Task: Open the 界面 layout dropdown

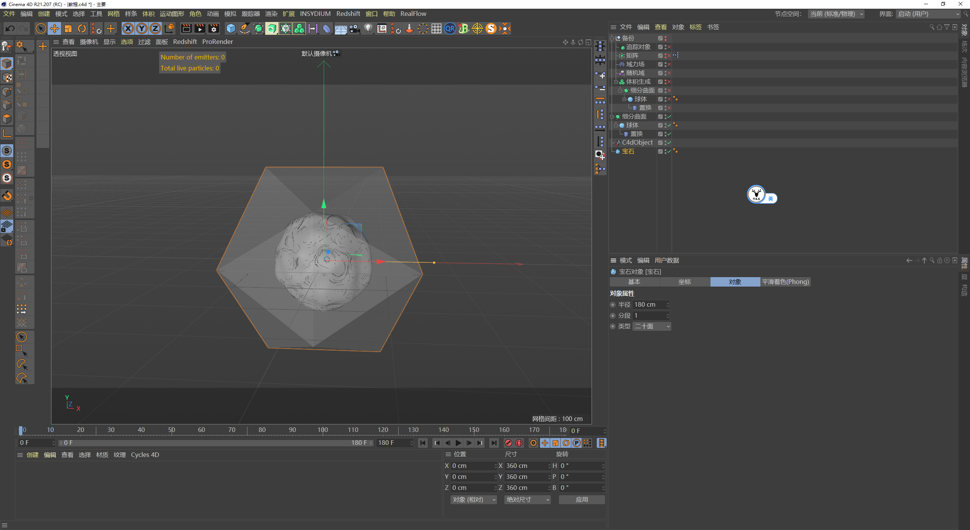Action: pos(928,14)
